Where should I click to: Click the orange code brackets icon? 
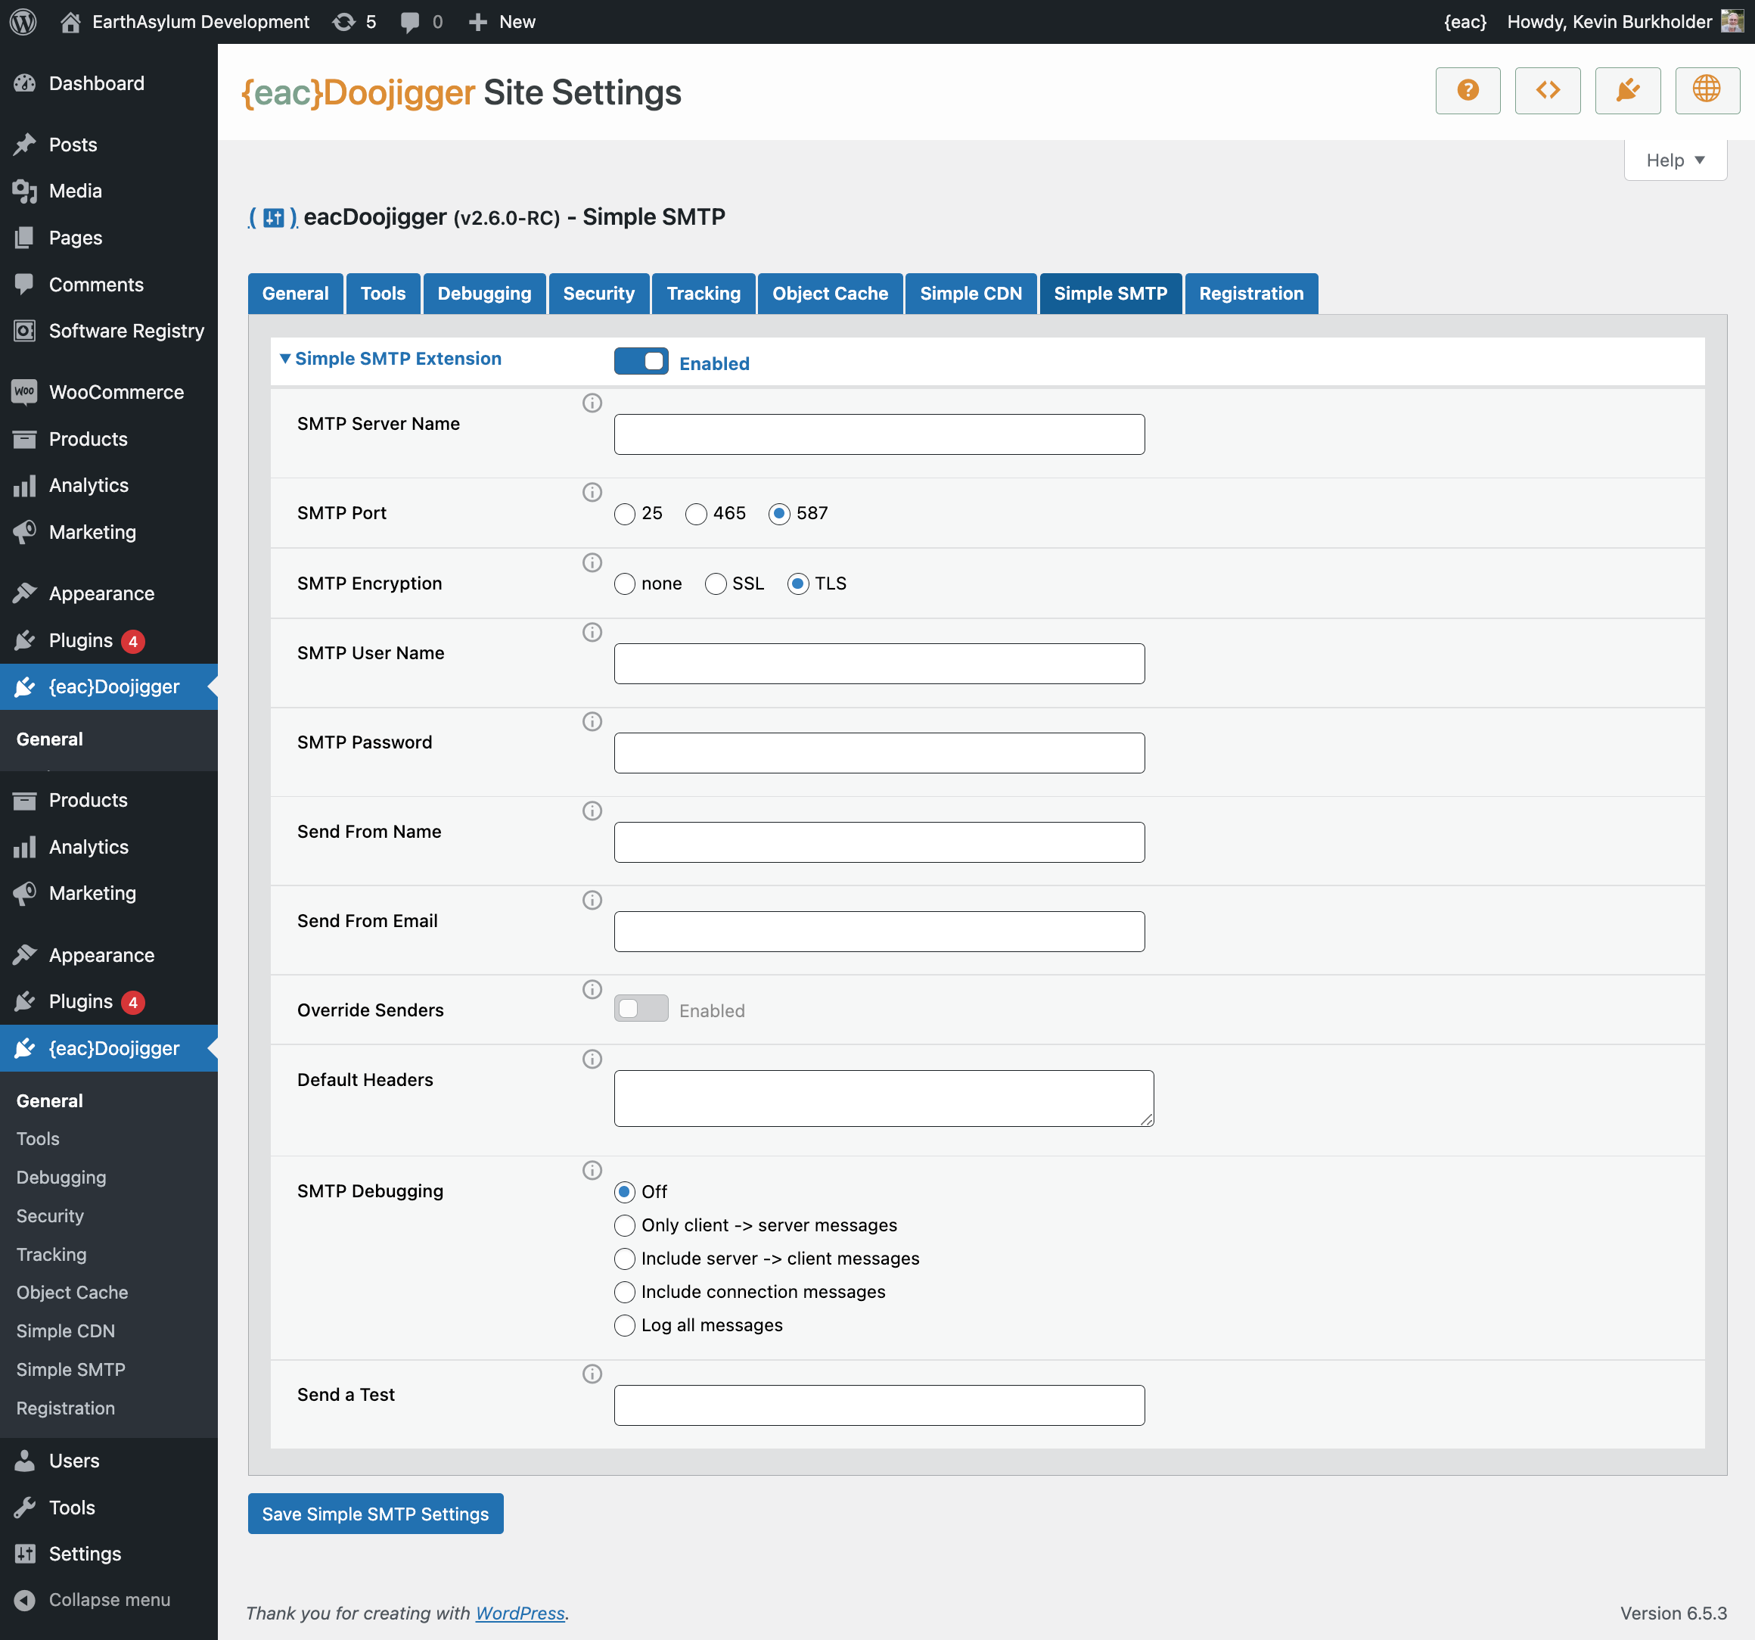(1547, 90)
